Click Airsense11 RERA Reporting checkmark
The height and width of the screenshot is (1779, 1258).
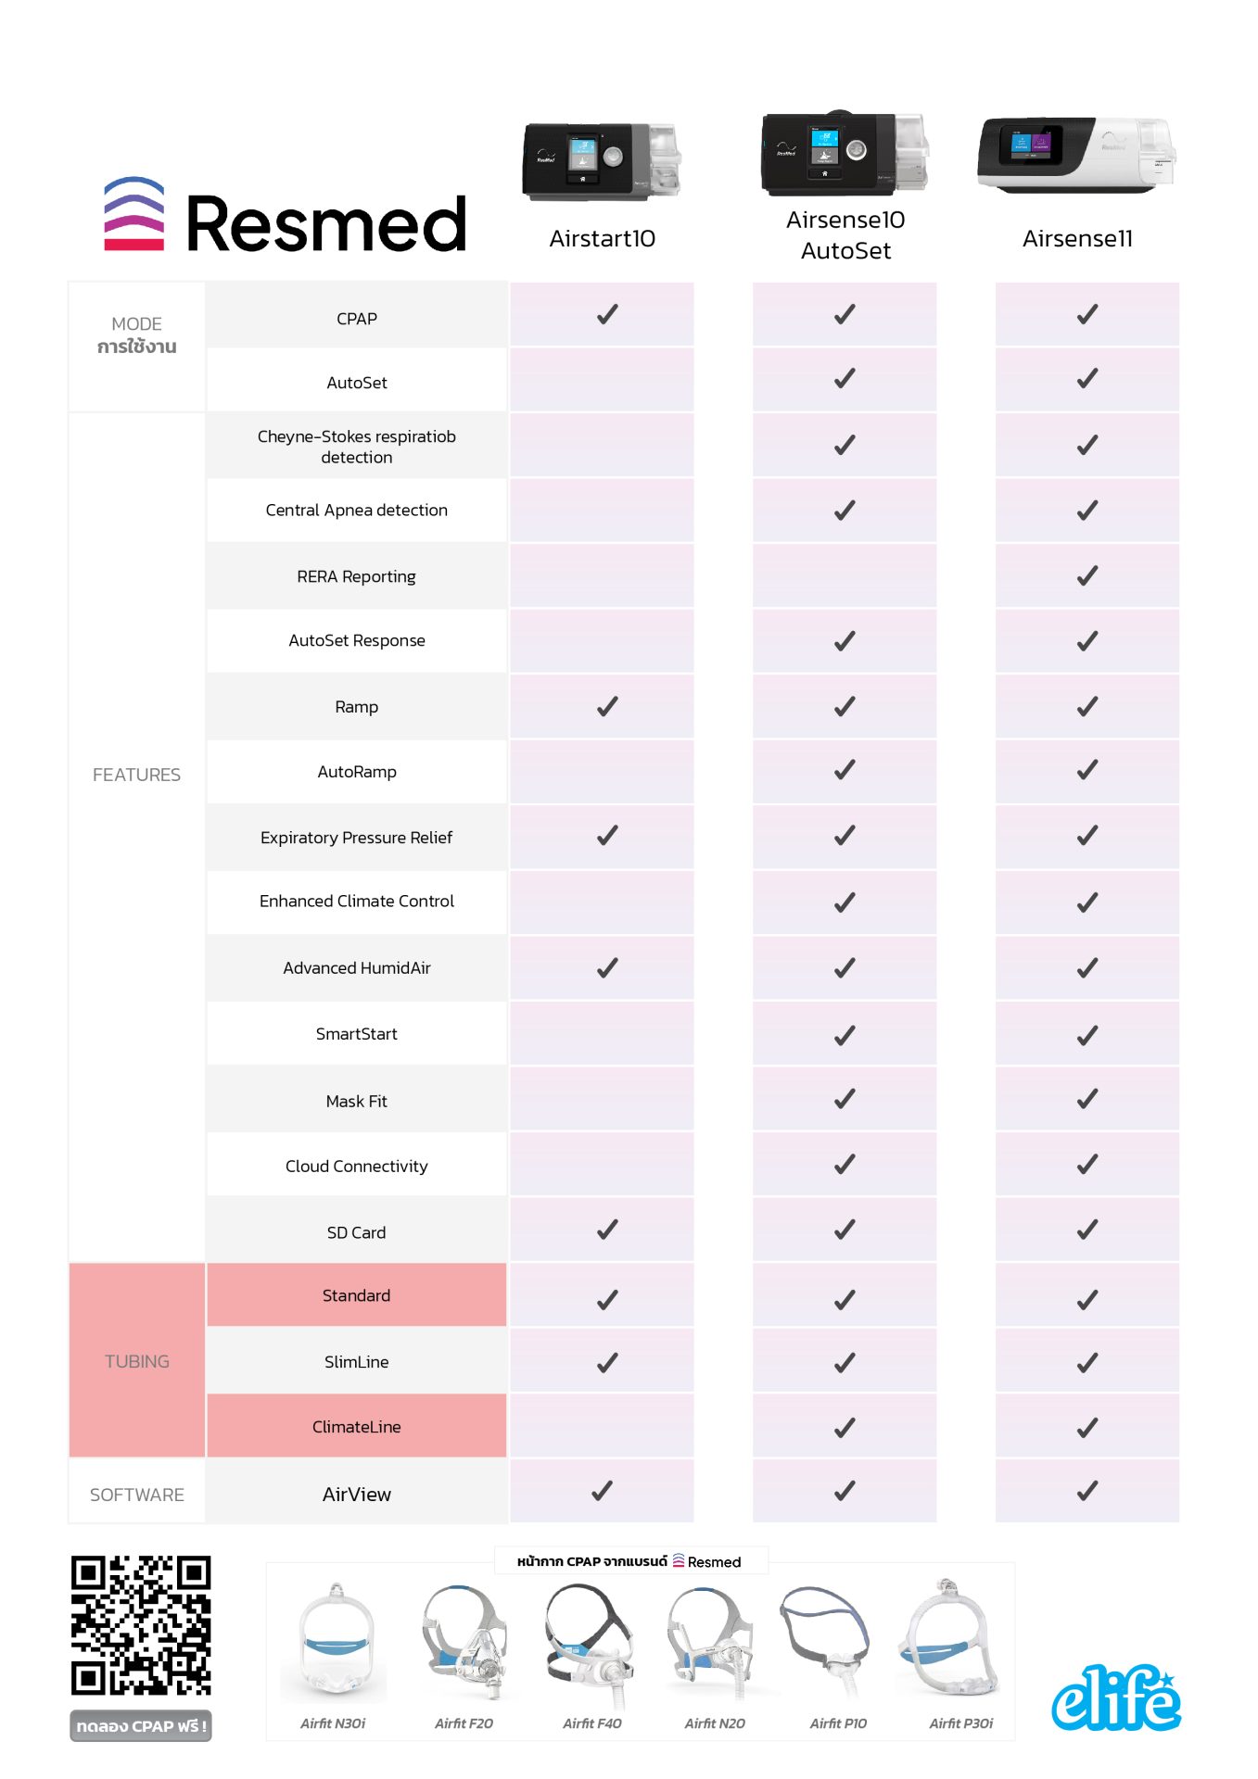1087,575
